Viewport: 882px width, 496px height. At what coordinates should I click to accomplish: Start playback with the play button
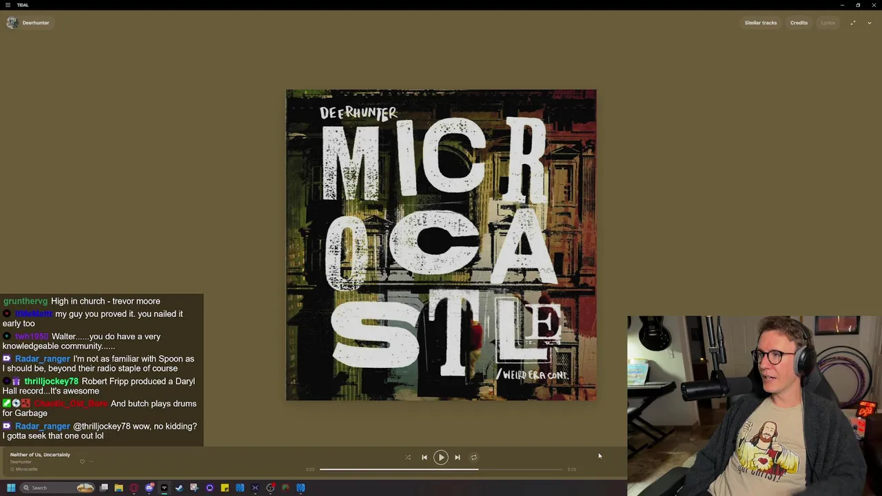point(441,457)
